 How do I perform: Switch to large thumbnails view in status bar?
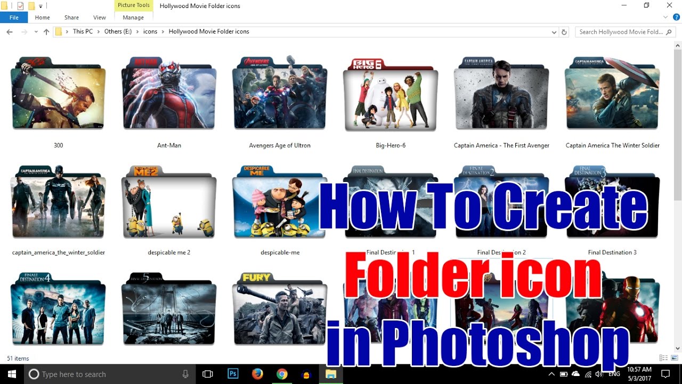pos(675,358)
